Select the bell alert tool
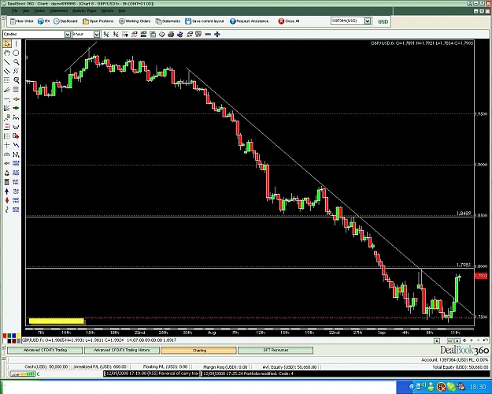 point(7,173)
